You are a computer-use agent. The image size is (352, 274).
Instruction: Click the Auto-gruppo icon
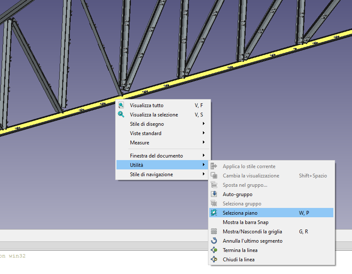[214, 194]
